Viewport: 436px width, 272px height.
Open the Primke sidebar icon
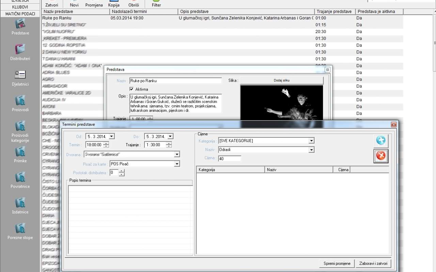[20, 152]
